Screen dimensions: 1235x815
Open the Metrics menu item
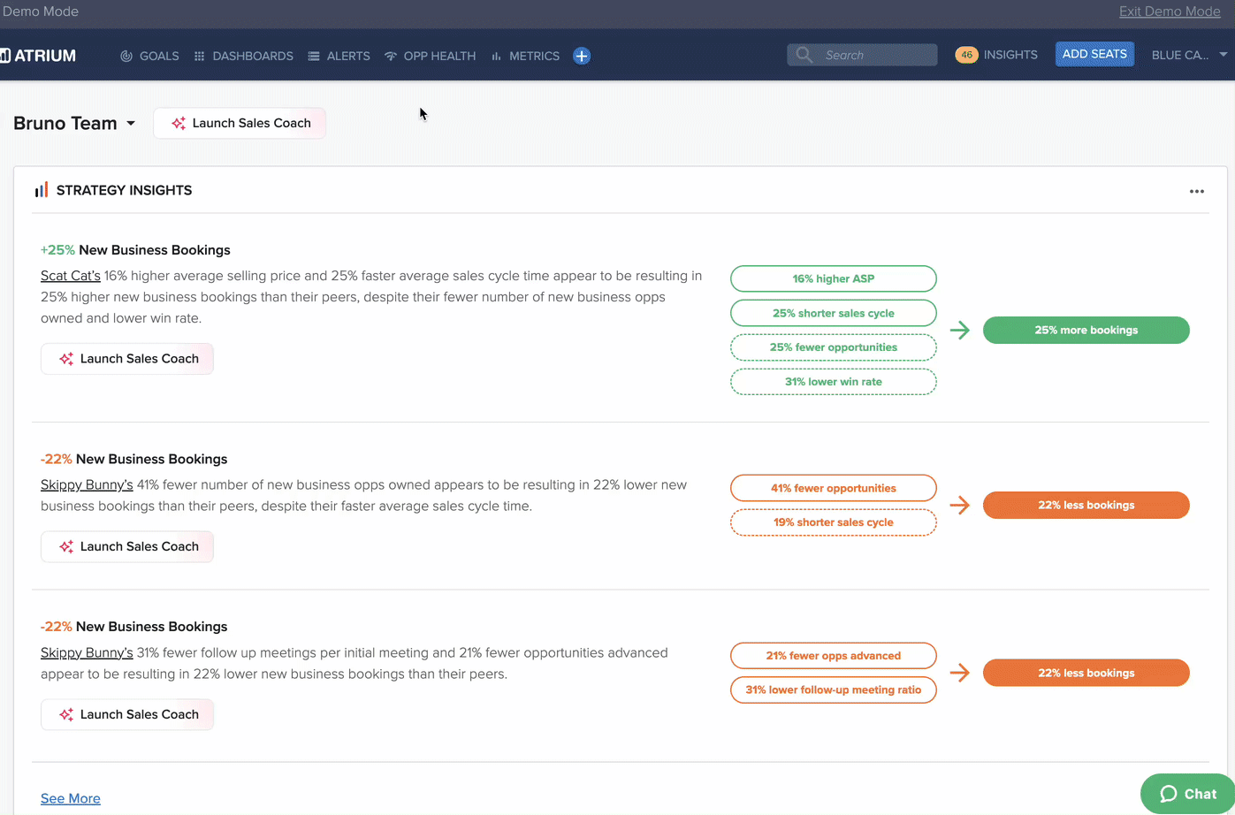(525, 56)
